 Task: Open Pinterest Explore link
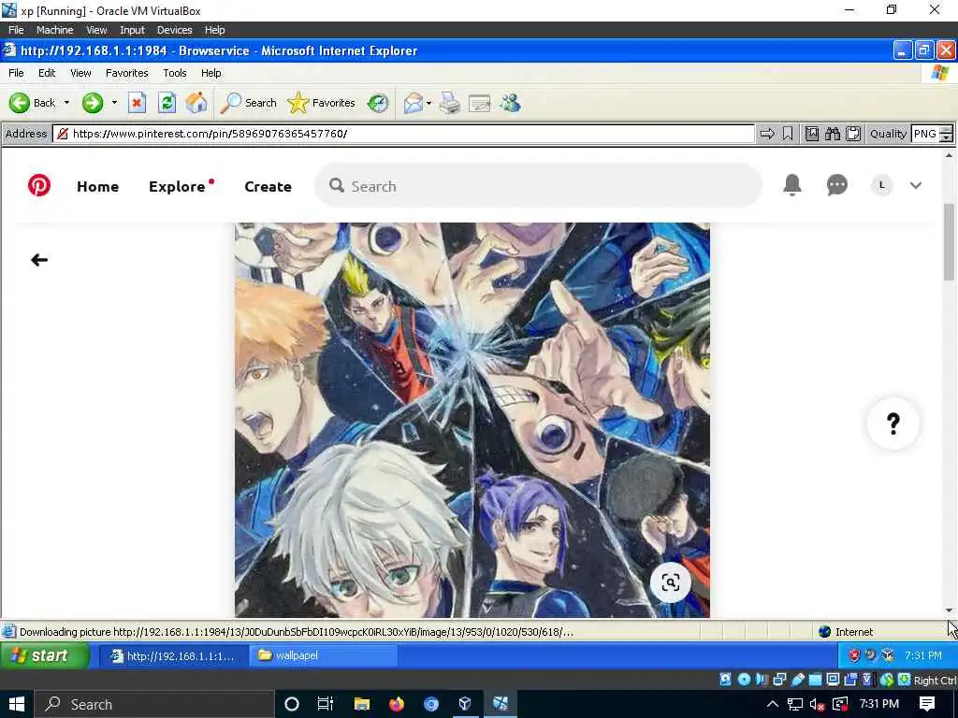click(x=177, y=186)
